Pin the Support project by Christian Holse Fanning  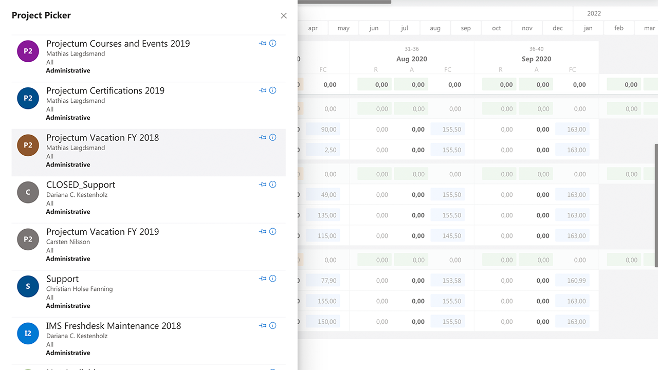pyautogui.click(x=263, y=279)
